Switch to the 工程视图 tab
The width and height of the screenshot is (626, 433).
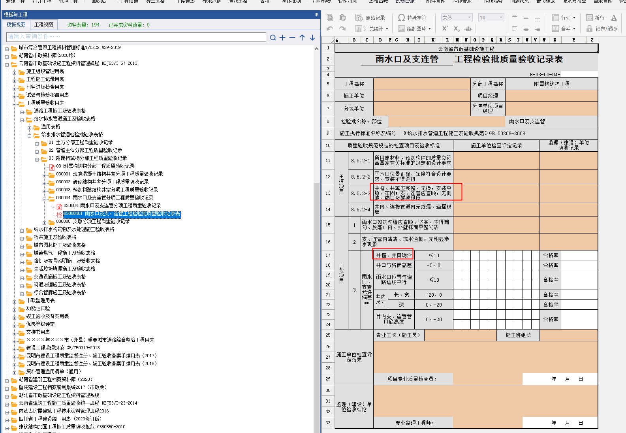[44, 24]
